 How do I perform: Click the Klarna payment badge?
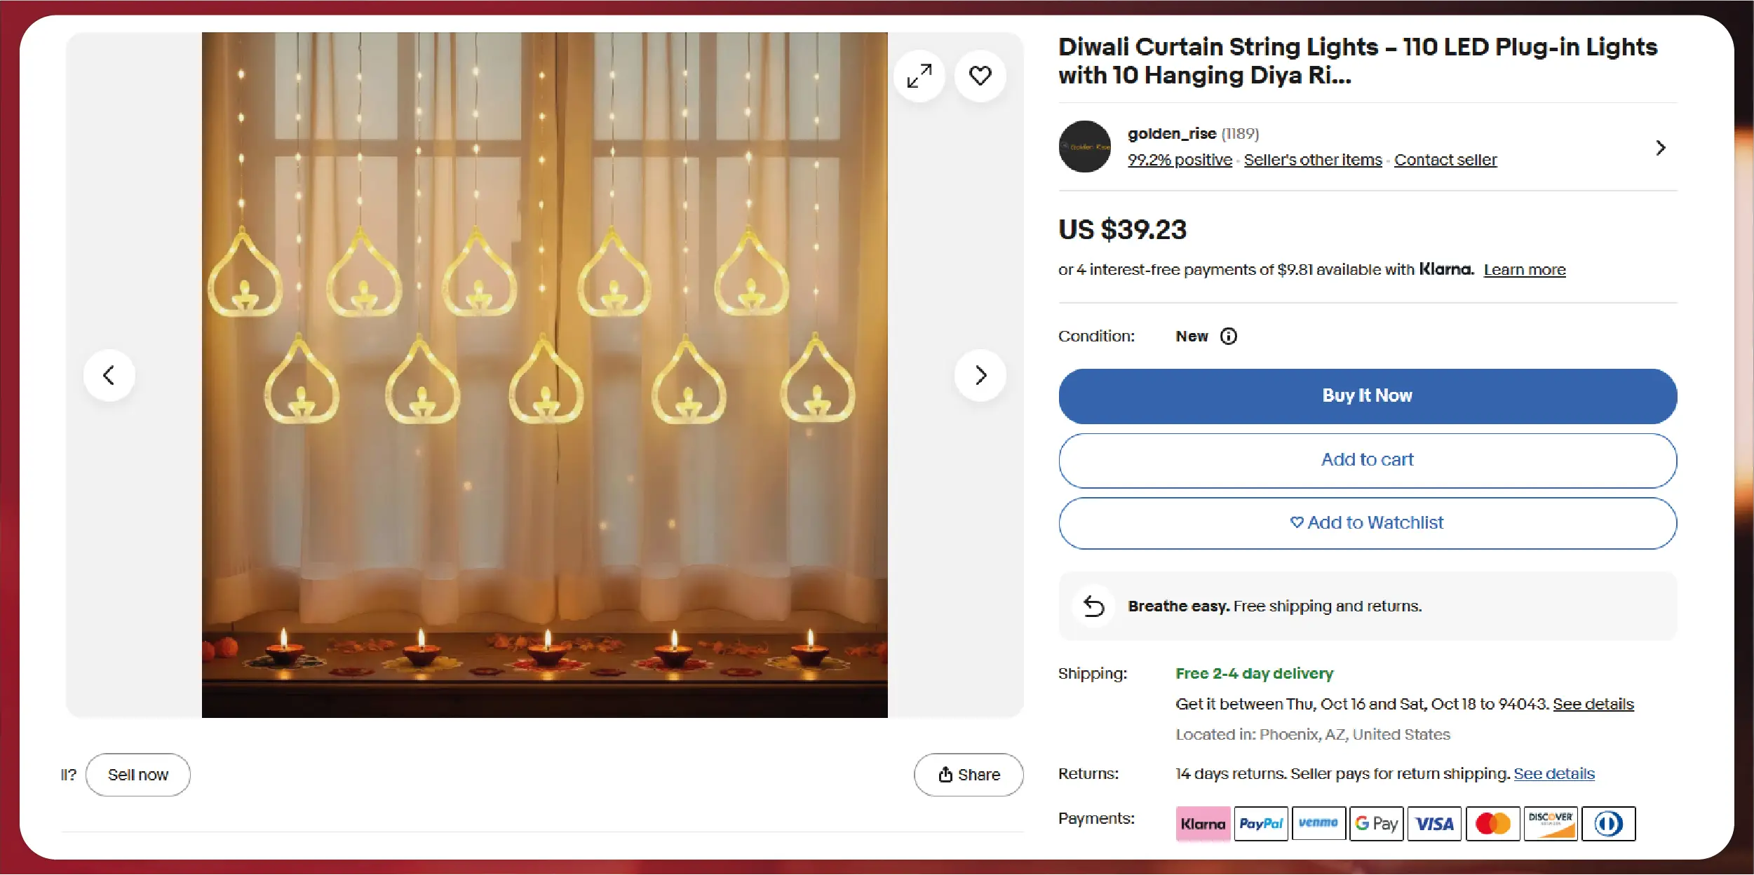tap(1203, 824)
